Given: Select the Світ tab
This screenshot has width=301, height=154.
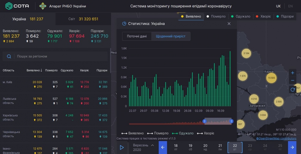Looking at the screenshot, I should click(x=83, y=19).
